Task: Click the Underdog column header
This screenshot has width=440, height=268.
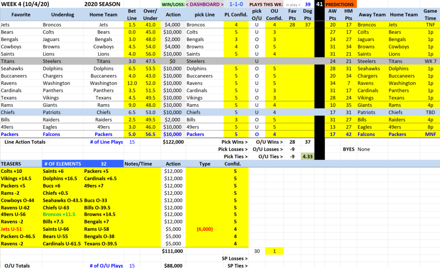Action: tap(63, 15)
